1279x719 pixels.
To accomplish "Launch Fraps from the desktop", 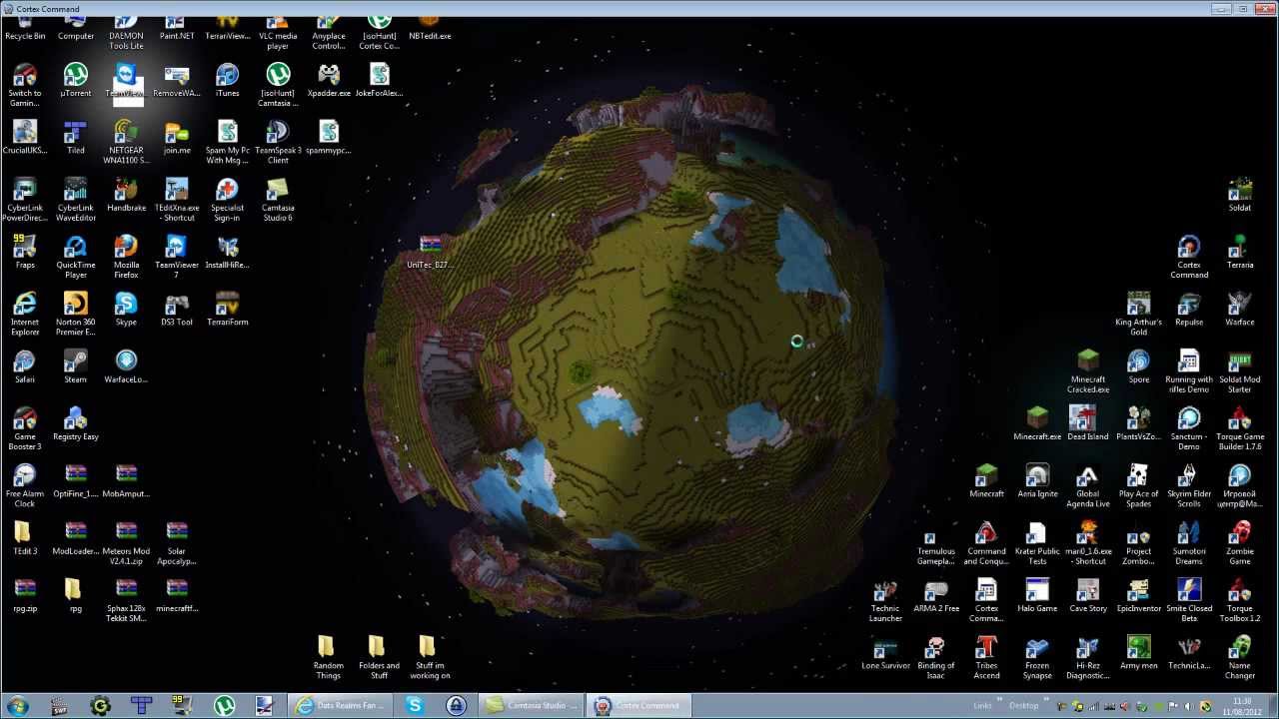I will pos(25,252).
